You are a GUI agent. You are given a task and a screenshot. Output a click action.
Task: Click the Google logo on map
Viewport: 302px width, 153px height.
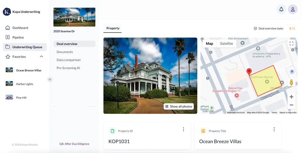click(208, 111)
